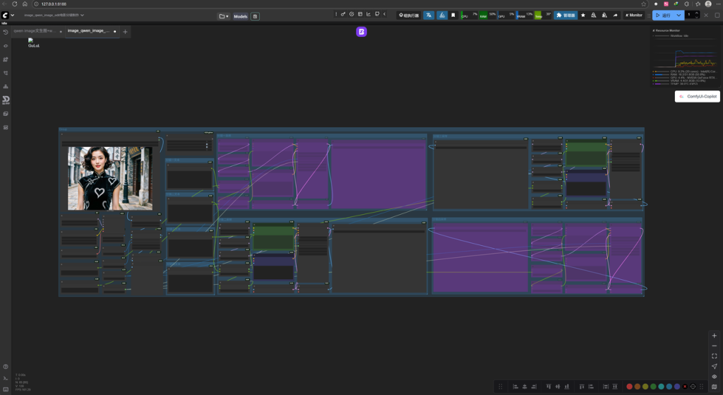
Task: Add a new workflow tab
Action: point(125,32)
